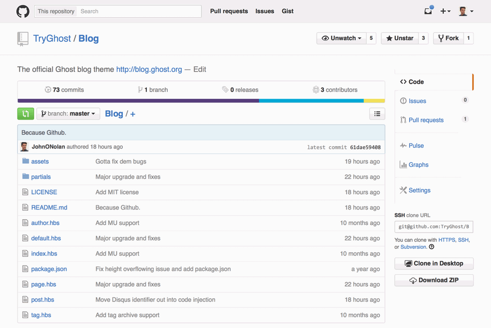Click the GitHub Octocat logo
The image size is (491, 328).
tap(23, 11)
